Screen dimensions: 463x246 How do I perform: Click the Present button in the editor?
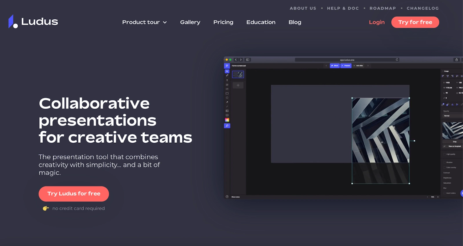click(x=346, y=66)
